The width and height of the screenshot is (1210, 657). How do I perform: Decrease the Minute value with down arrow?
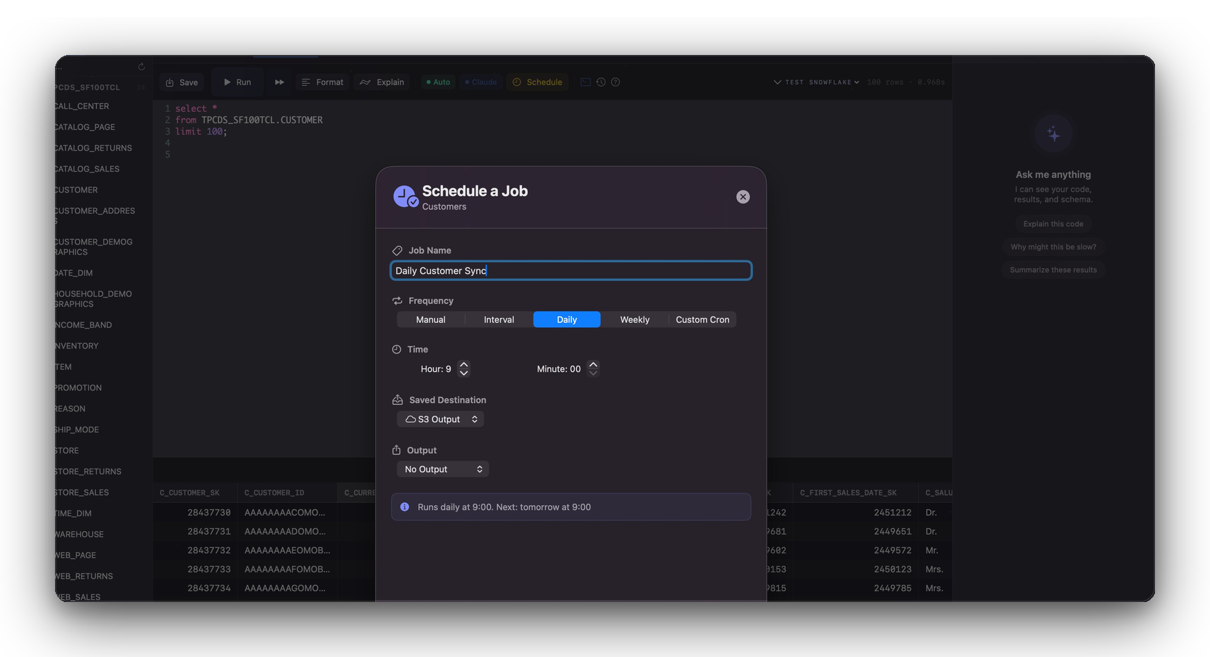point(593,373)
